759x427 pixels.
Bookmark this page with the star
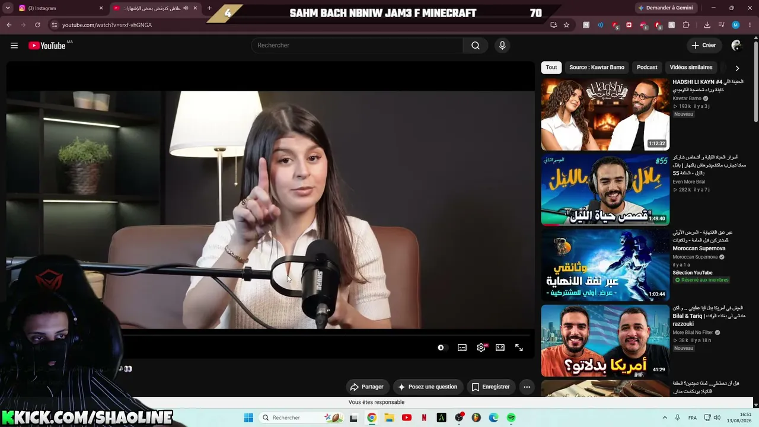pos(566,25)
